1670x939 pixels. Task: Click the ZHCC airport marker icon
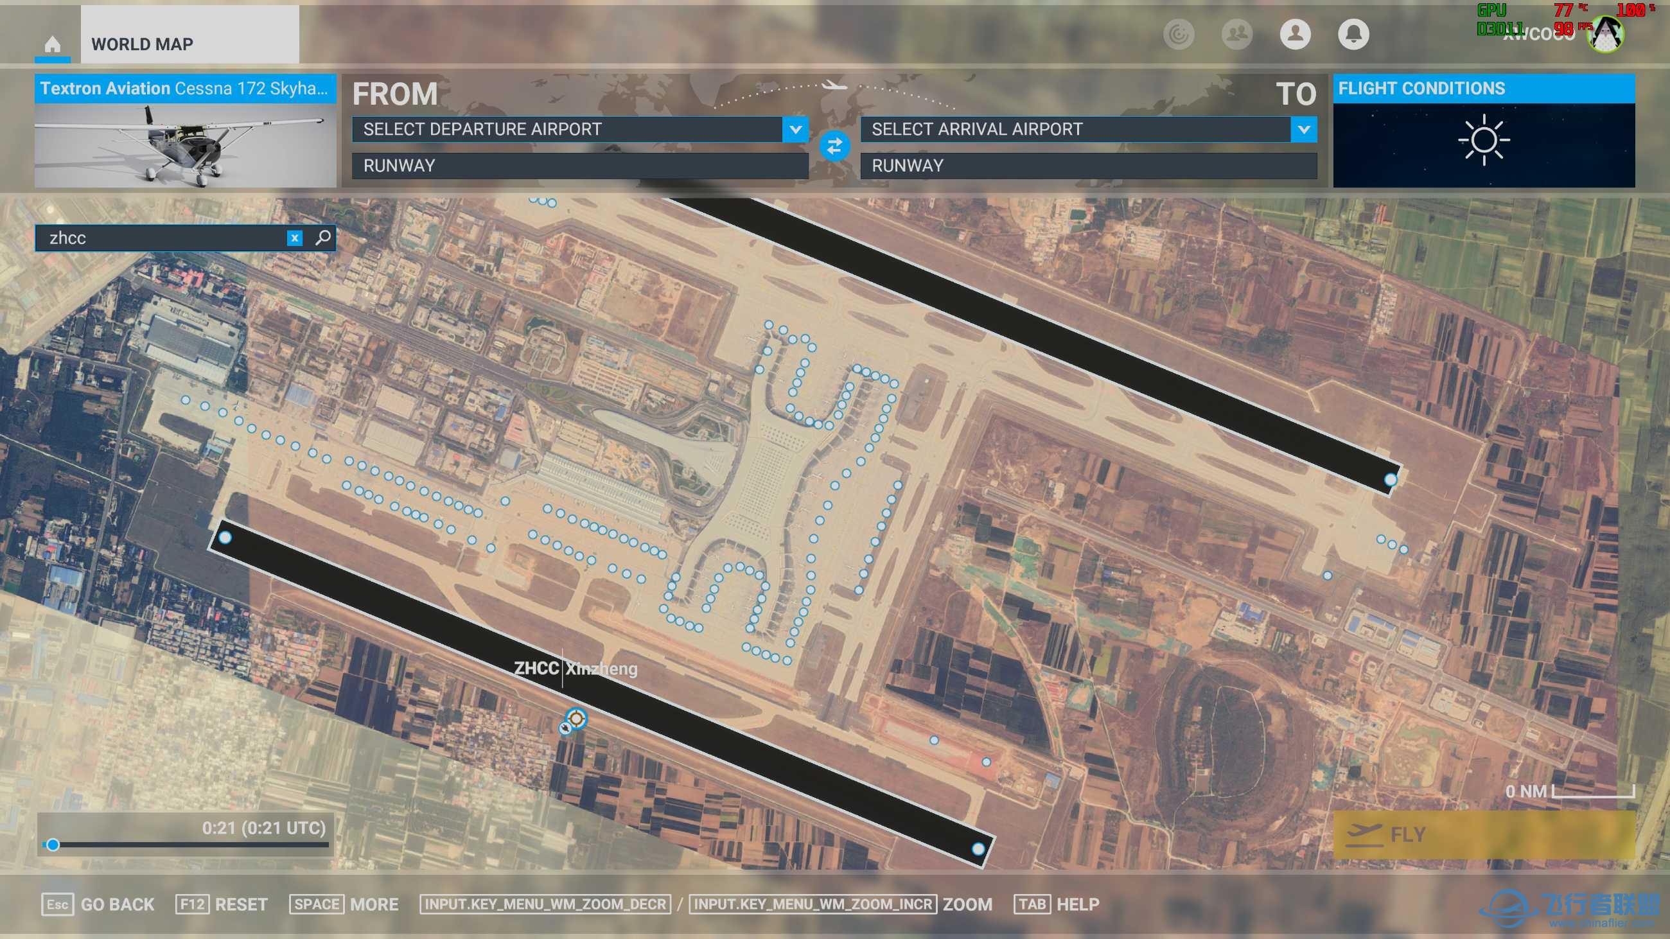pyautogui.click(x=576, y=718)
